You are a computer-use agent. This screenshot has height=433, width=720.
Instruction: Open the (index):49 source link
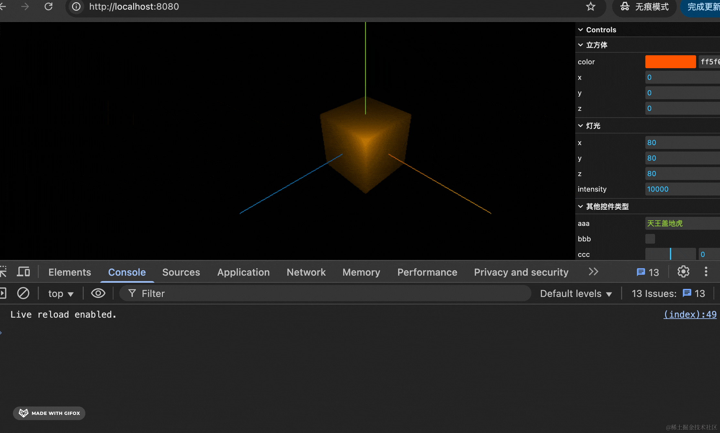tap(690, 314)
